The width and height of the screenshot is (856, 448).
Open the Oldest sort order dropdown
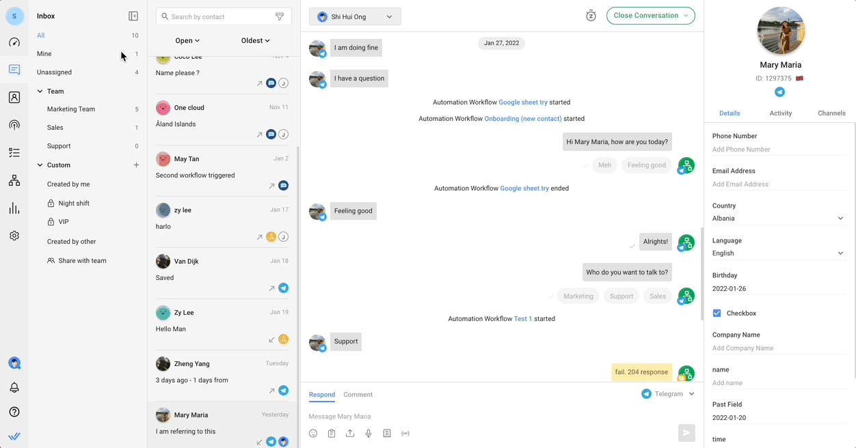[x=255, y=41]
